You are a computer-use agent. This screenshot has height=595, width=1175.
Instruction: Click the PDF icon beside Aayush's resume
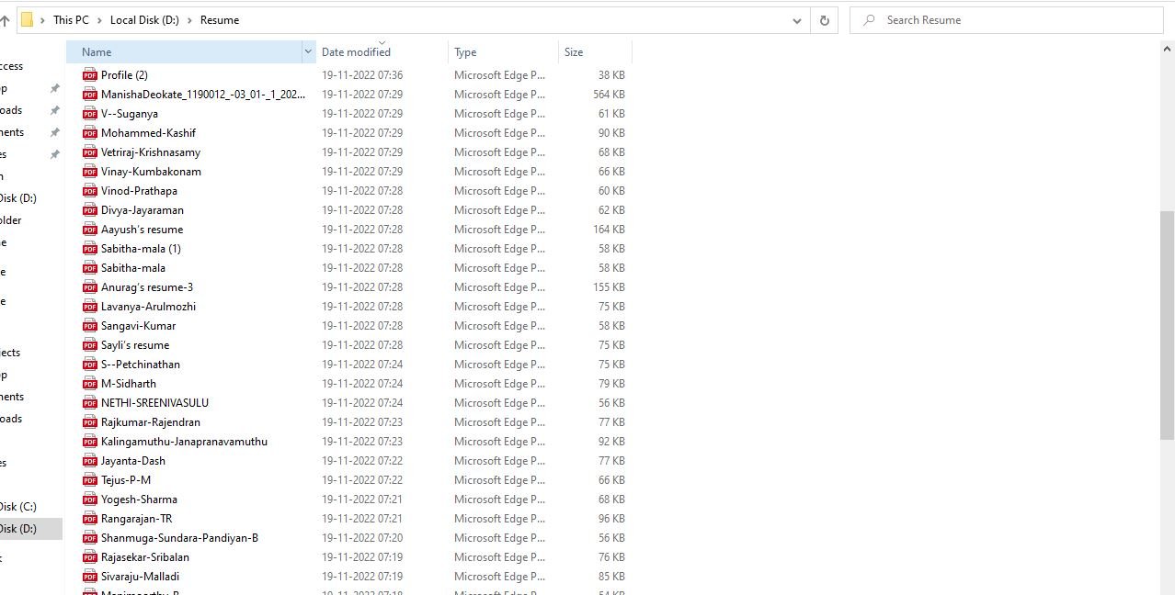click(x=89, y=230)
